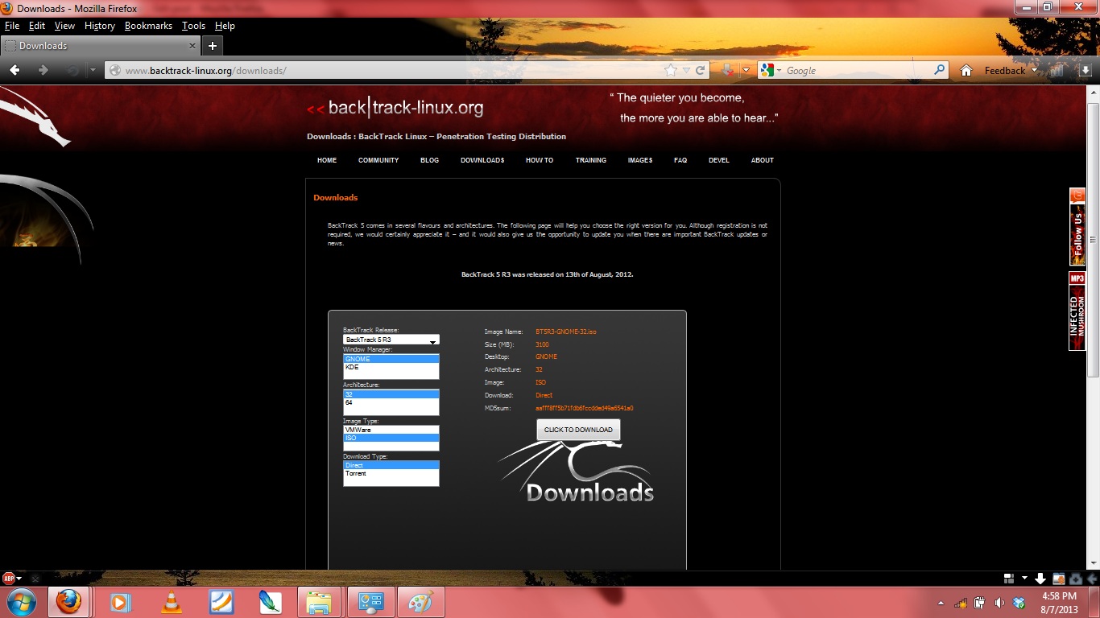This screenshot has height=618, width=1100.
Task: Open the History menu
Action: point(100,26)
